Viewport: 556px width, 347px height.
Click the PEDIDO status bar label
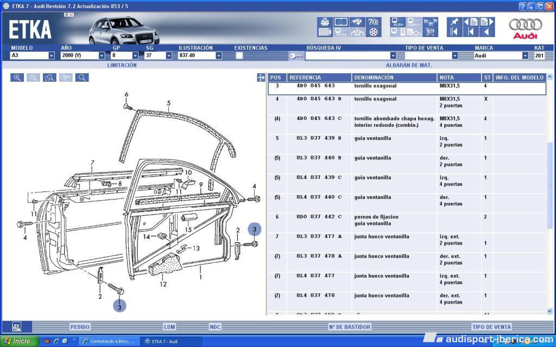[80, 327]
